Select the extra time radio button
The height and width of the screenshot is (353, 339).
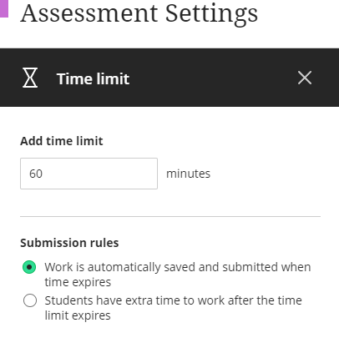click(30, 300)
